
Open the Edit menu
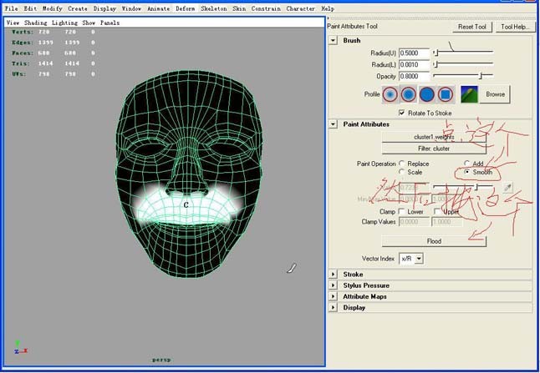point(30,8)
